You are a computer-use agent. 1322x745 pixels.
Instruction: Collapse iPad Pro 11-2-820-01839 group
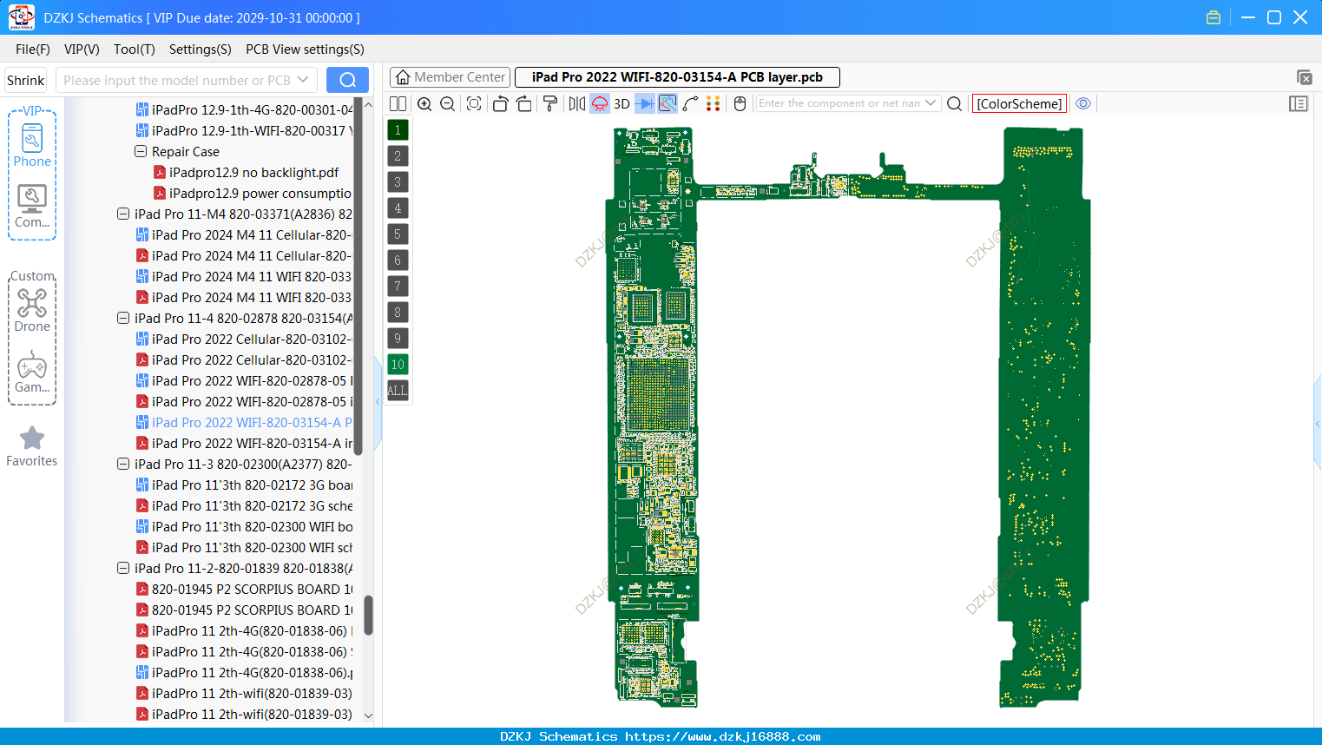123,568
